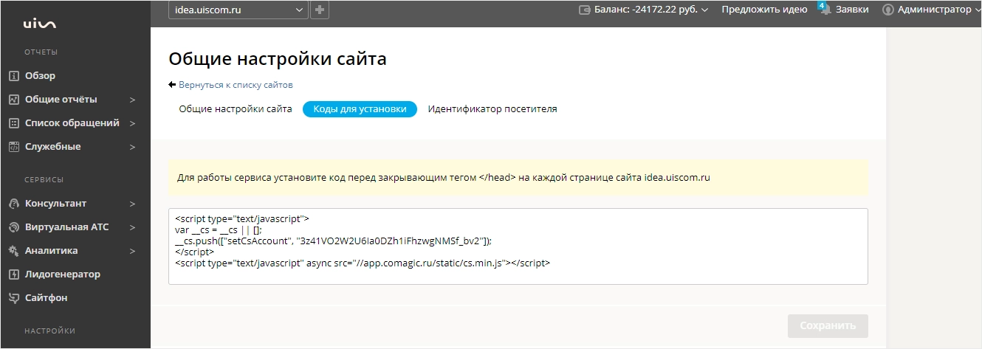Click the СЕРВИСЫ section label
Image resolution: width=982 pixels, height=349 pixels.
point(44,180)
